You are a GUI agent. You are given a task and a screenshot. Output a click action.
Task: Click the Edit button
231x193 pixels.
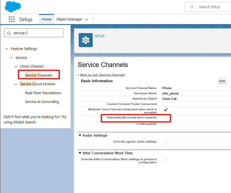point(222,81)
